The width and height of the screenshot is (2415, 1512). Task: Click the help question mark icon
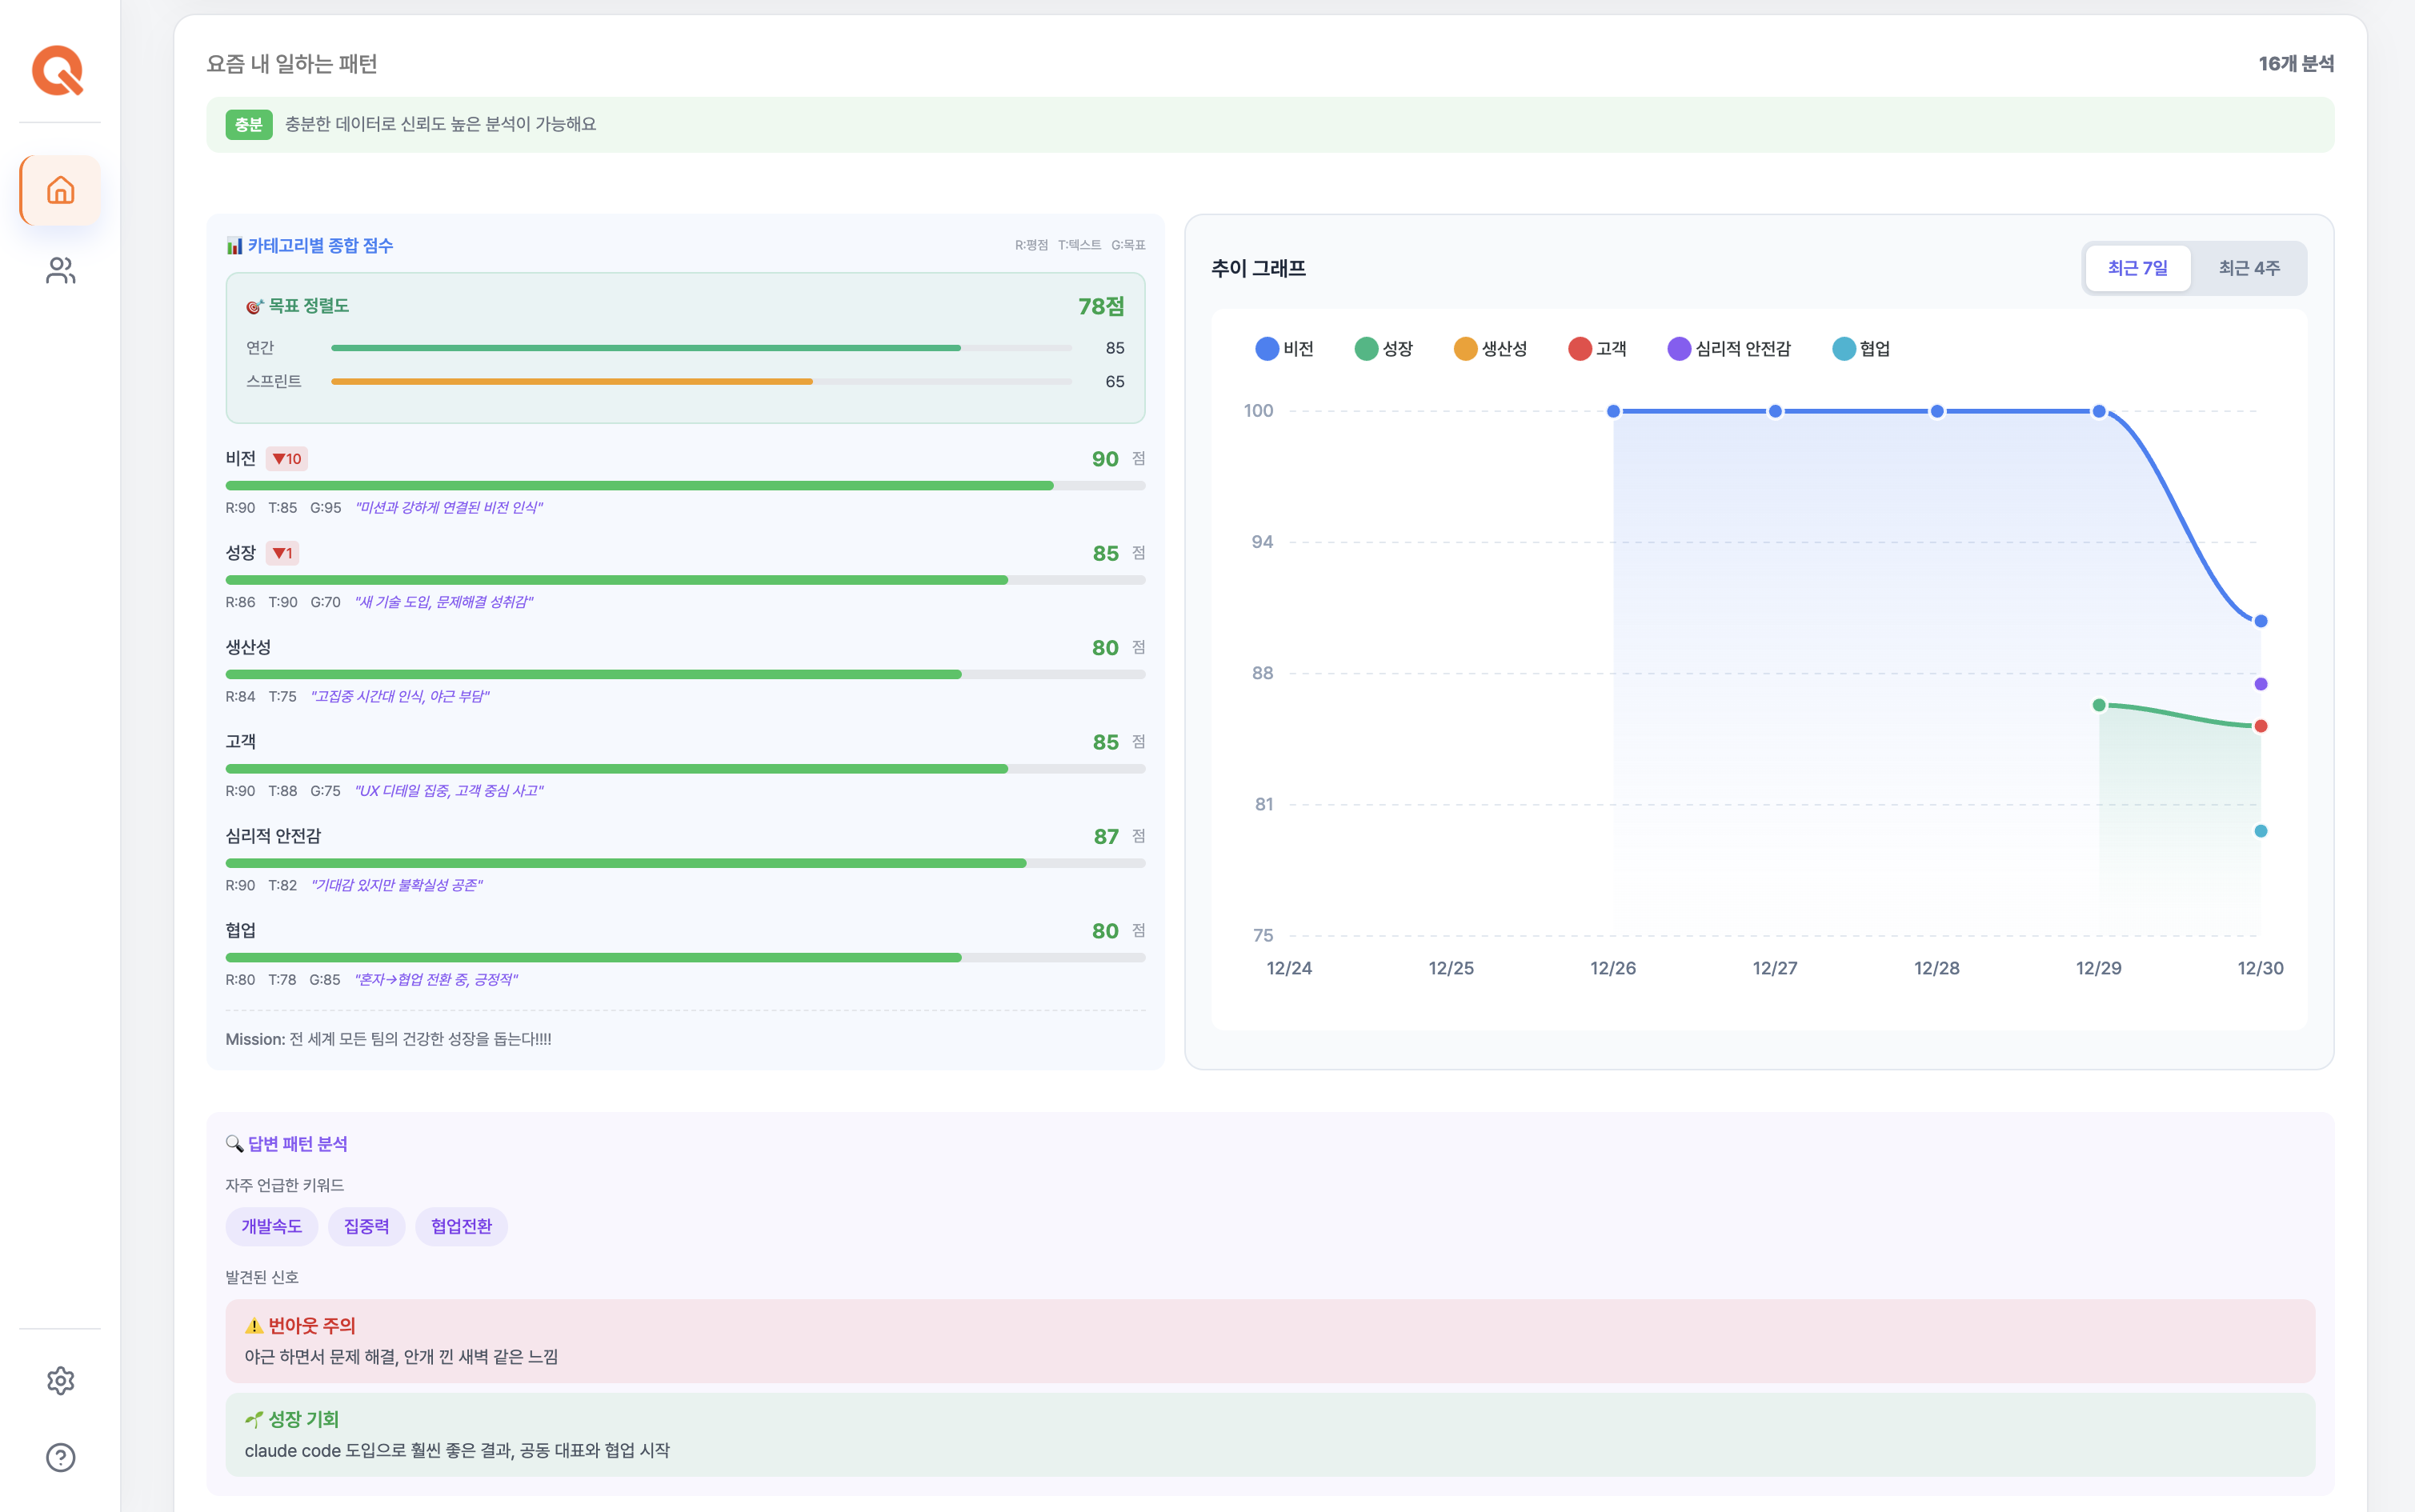tap(60, 1458)
